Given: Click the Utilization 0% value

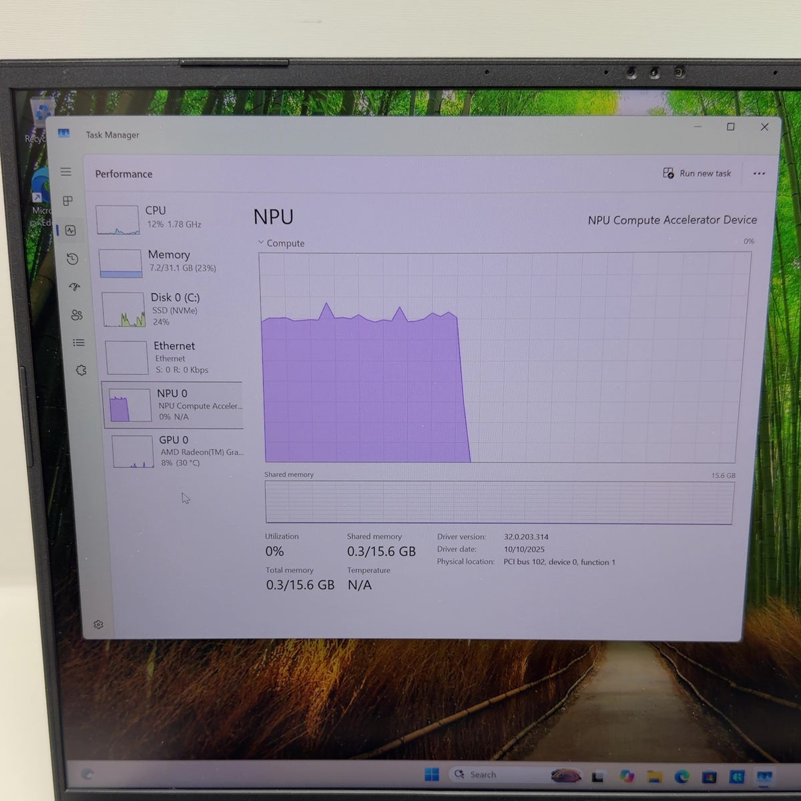Looking at the screenshot, I should (x=274, y=551).
